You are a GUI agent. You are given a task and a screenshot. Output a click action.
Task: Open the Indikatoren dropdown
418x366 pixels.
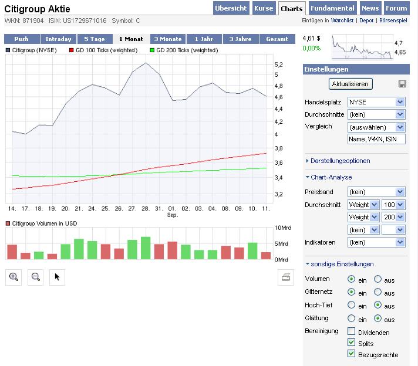point(376,242)
